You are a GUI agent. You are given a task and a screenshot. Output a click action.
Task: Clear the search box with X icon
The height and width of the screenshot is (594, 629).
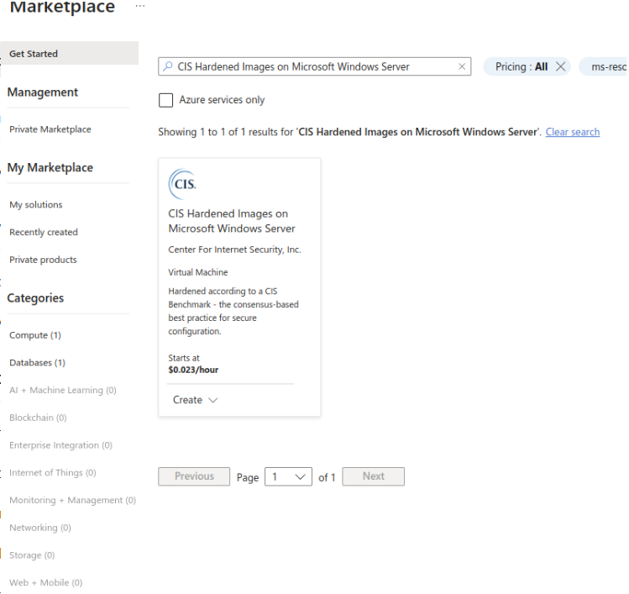tap(462, 67)
